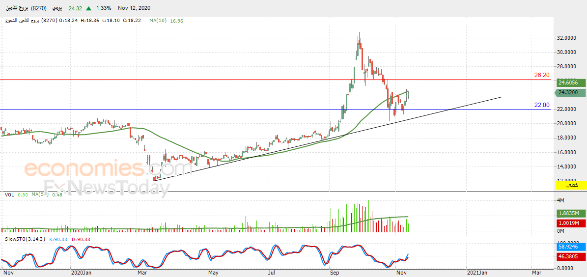Click the blue 22.00 support label

[542, 105]
